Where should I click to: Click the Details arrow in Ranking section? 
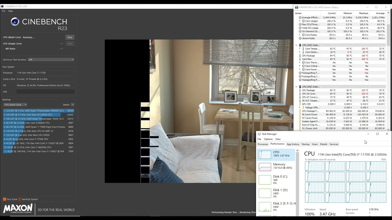click(x=72, y=105)
